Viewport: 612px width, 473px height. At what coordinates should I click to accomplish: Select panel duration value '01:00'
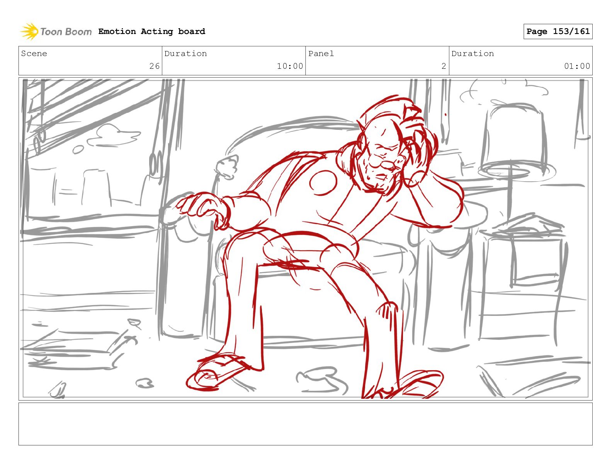click(577, 66)
